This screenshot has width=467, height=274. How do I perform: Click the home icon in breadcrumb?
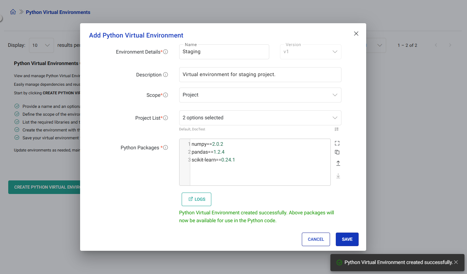[13, 12]
